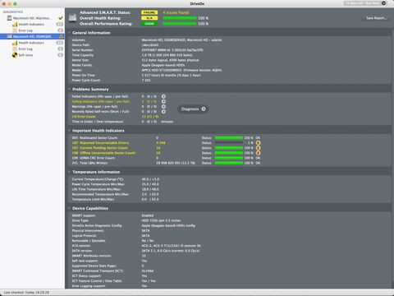Click the Power On Time label
Image resolution: width=394 pixels, height=296 pixels.
(84, 75)
